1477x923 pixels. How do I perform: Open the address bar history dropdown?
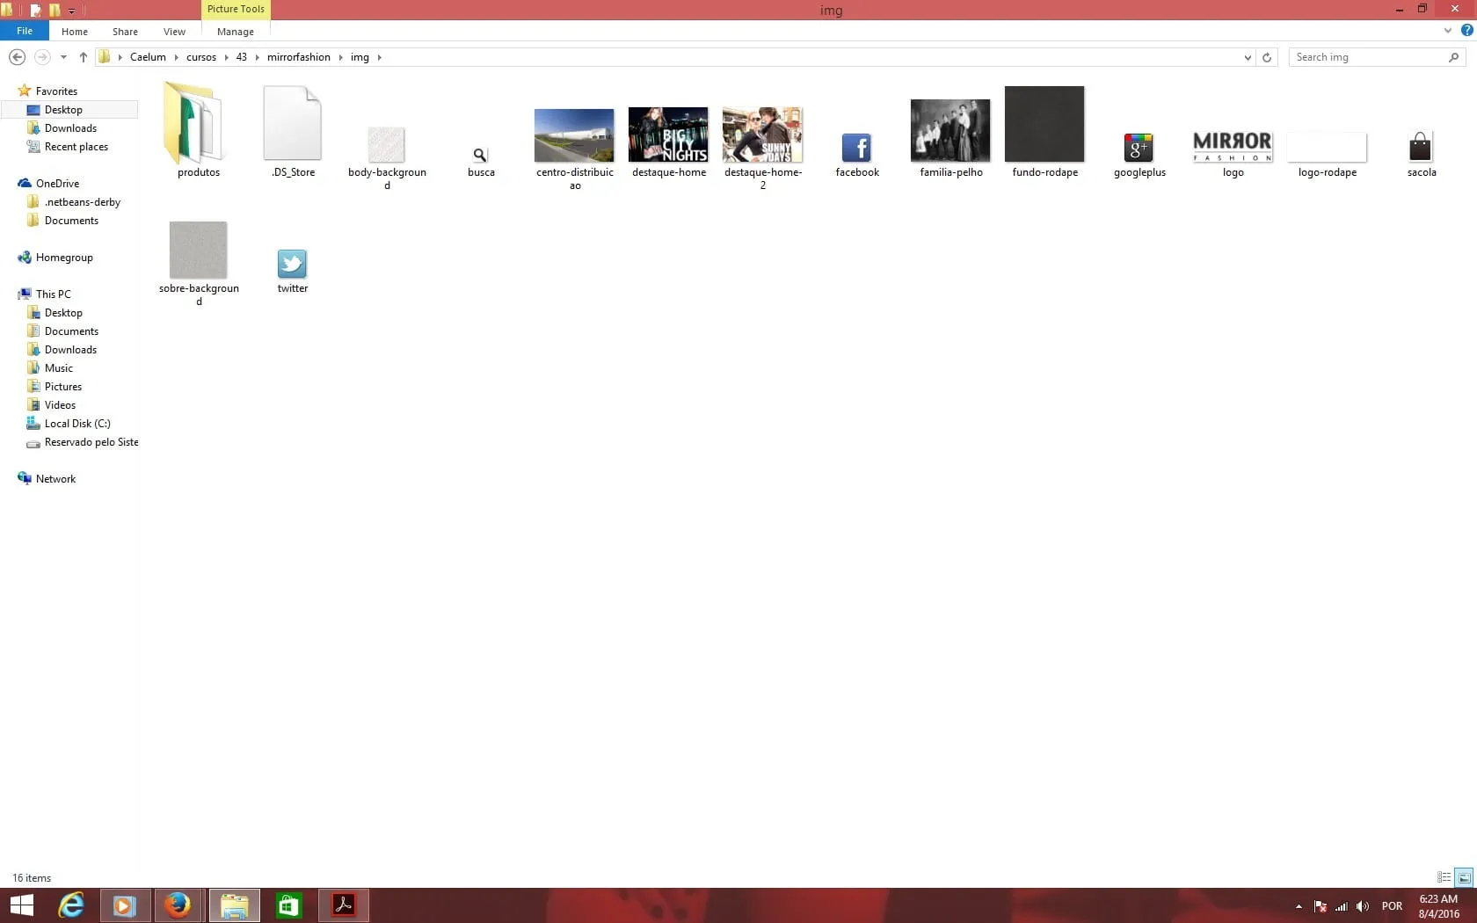1248,57
